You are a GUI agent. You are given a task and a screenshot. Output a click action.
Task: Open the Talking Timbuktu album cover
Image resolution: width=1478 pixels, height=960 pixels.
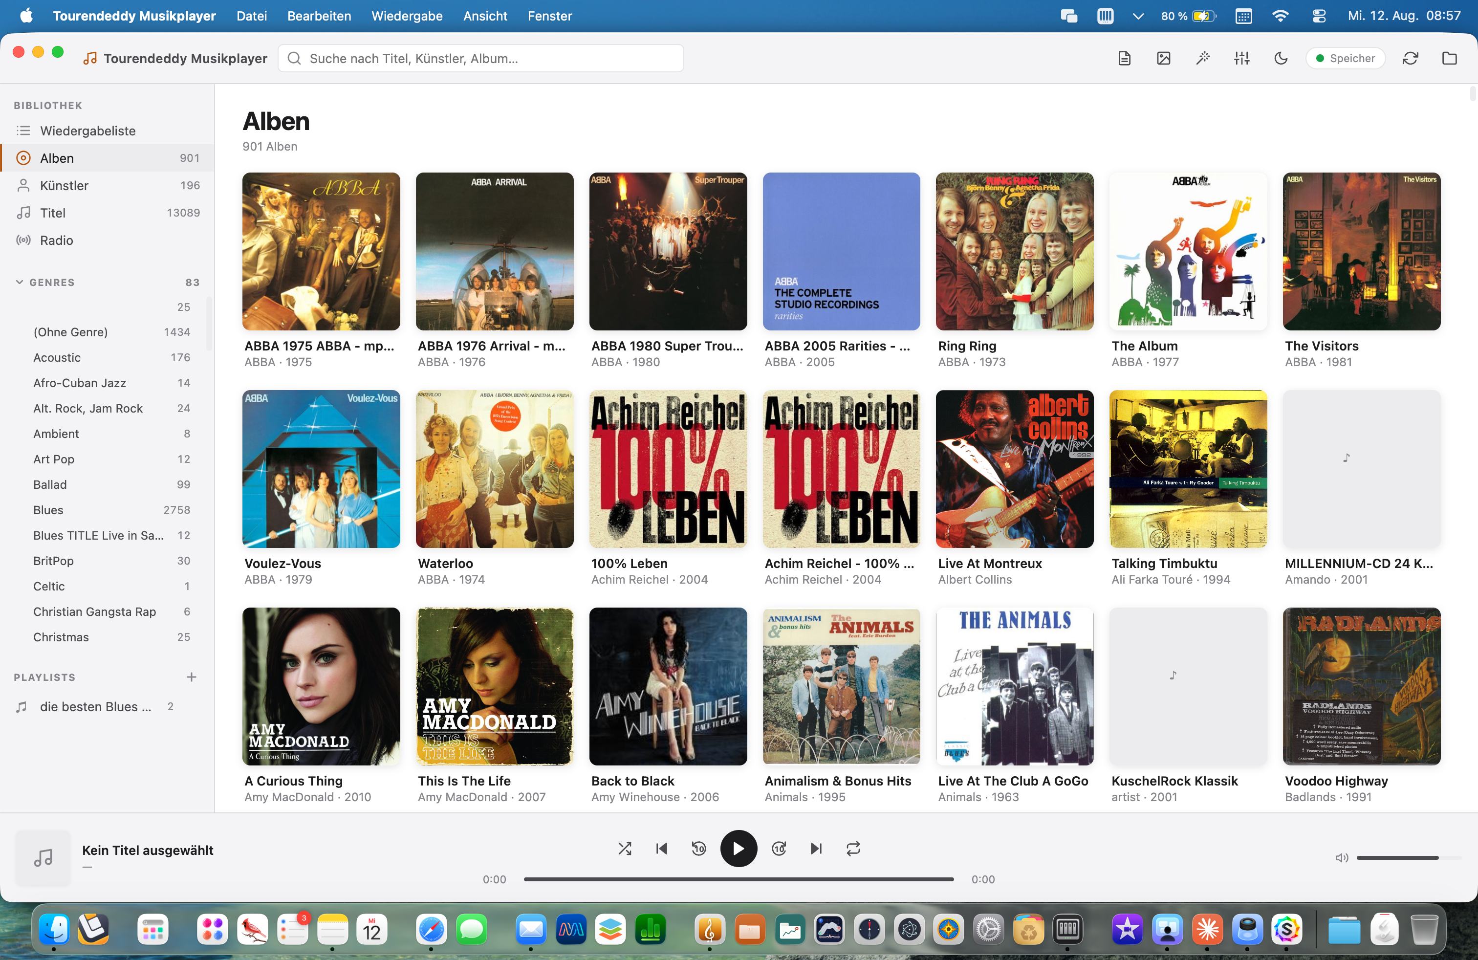(x=1188, y=469)
